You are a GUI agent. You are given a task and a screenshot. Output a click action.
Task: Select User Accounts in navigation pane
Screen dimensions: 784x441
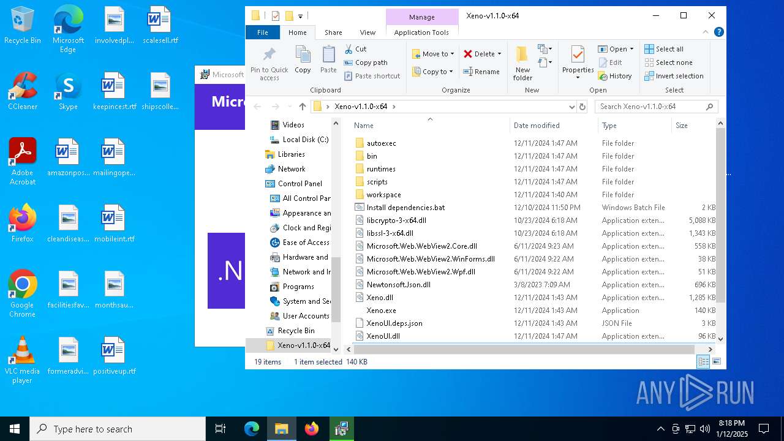(306, 316)
